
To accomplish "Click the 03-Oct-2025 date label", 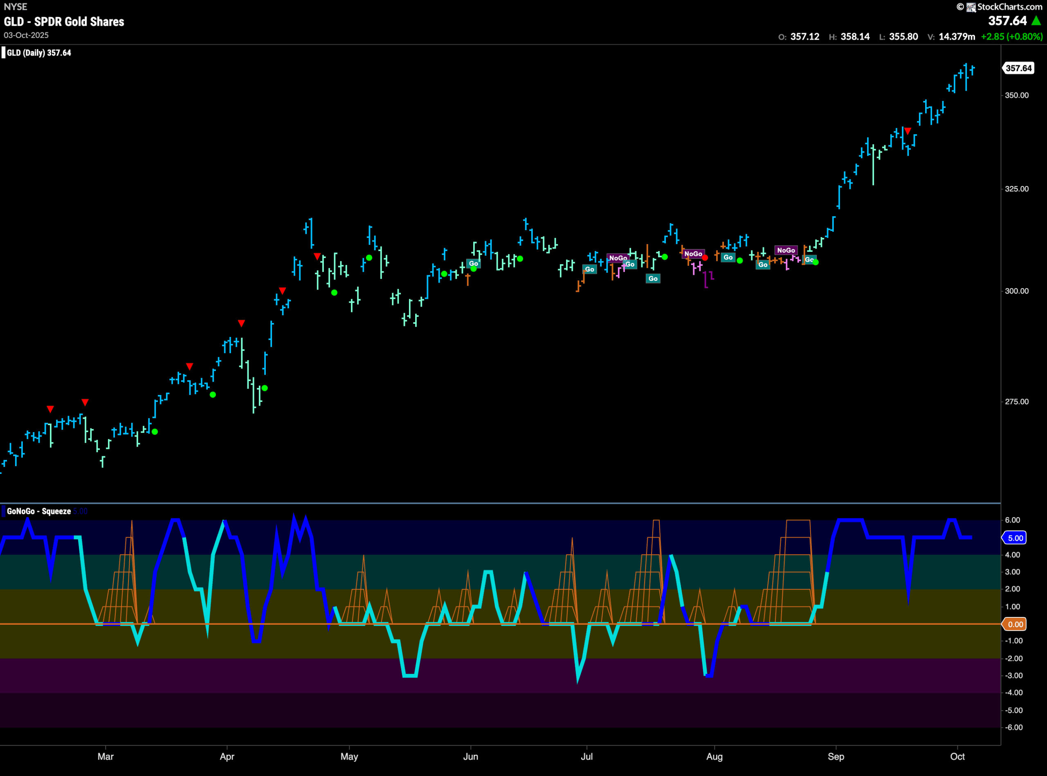I will [x=26, y=35].
